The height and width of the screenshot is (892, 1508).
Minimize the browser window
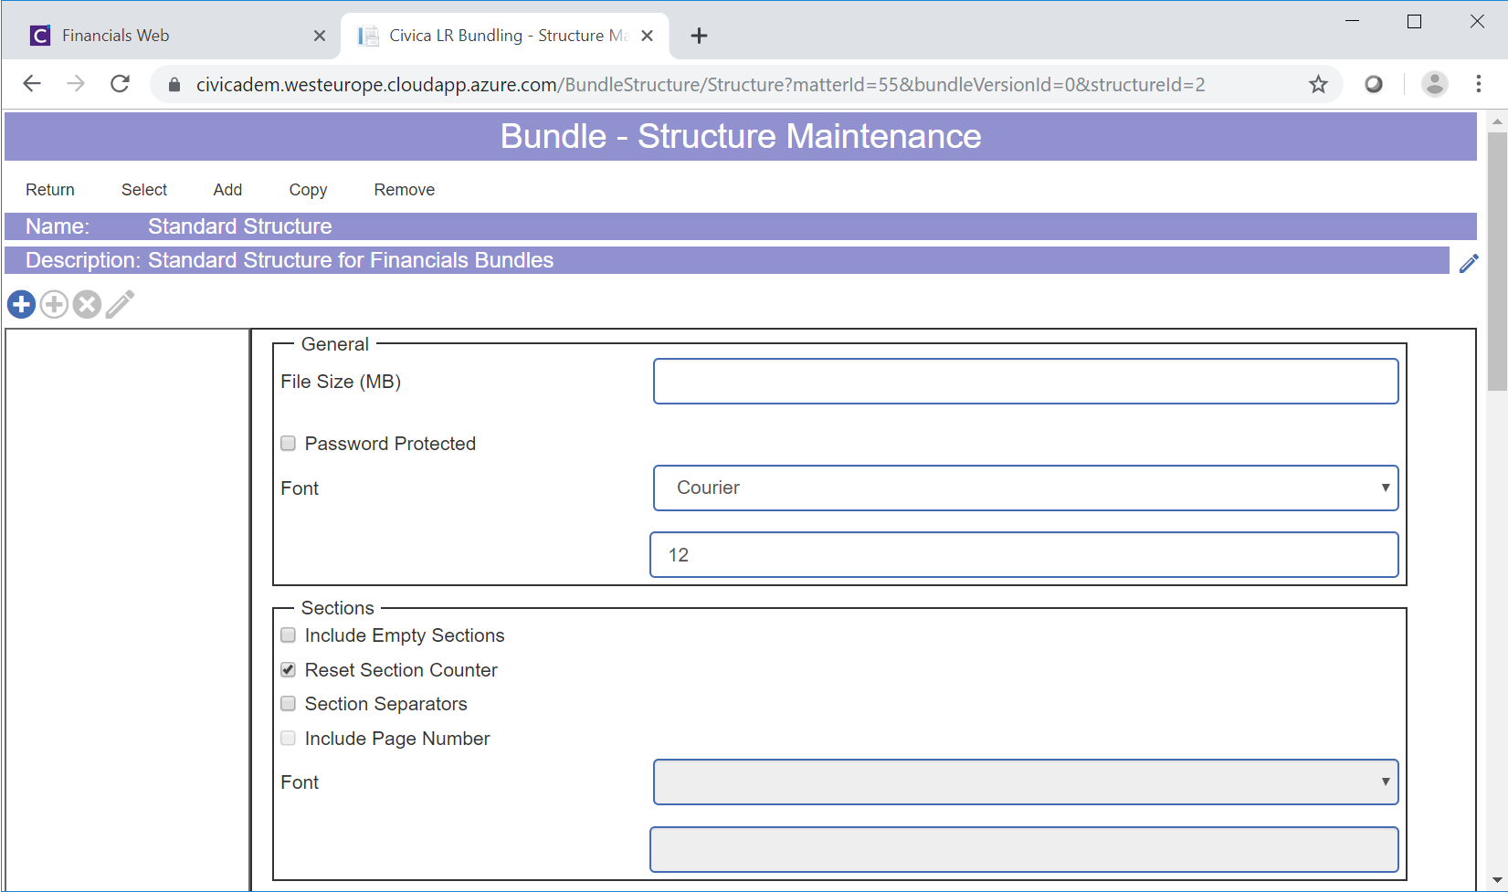[x=1353, y=21]
